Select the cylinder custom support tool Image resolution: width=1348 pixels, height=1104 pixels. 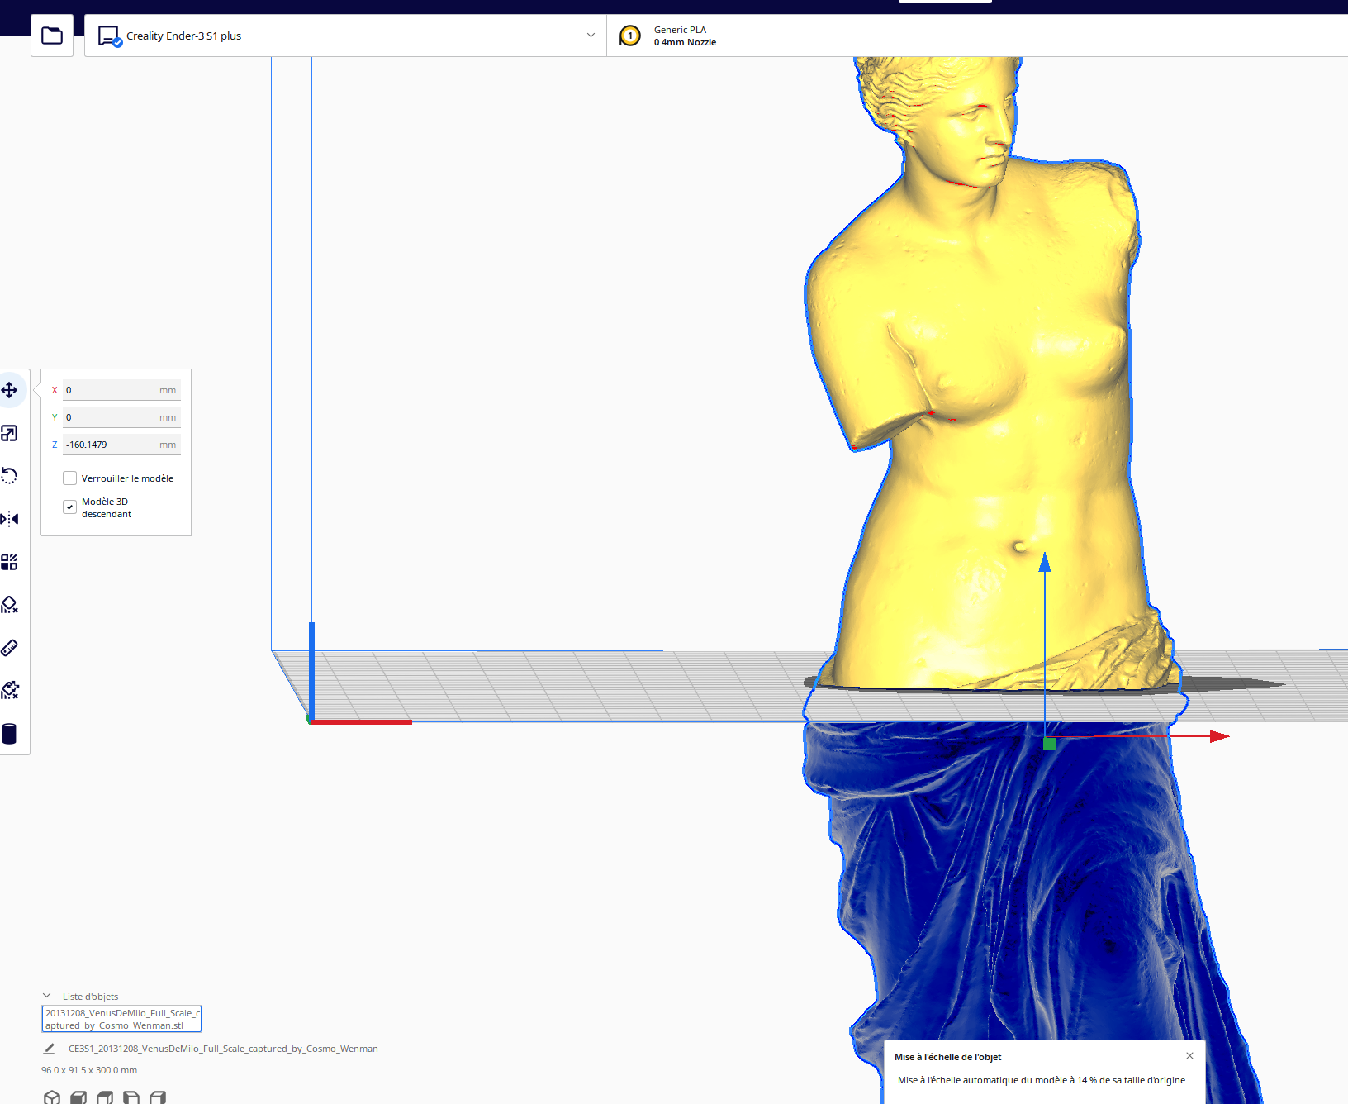pyautogui.click(x=10, y=734)
